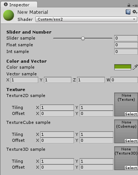Viewport: 138px width, 175px height.
Task: Click the None (Texture) thumbnail slot
Action: click(126, 104)
